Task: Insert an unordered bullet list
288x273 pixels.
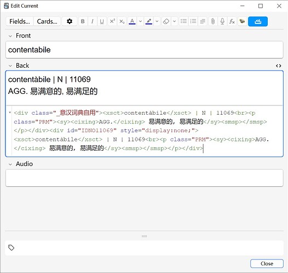Action: (183, 21)
